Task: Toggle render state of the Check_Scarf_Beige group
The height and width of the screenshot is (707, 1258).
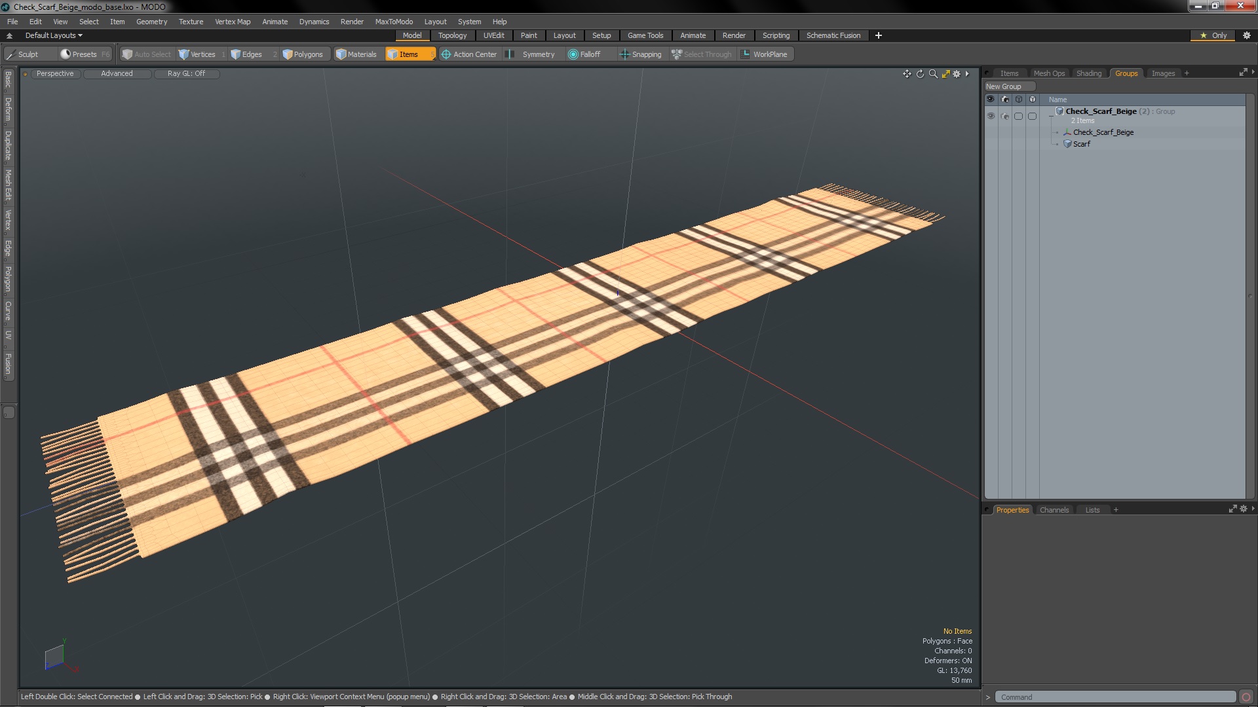Action: [x=1005, y=116]
